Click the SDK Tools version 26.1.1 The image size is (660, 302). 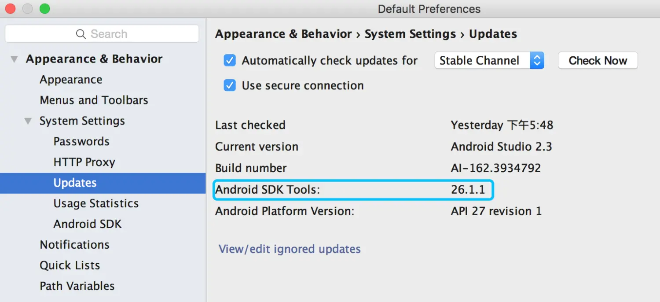click(x=468, y=190)
